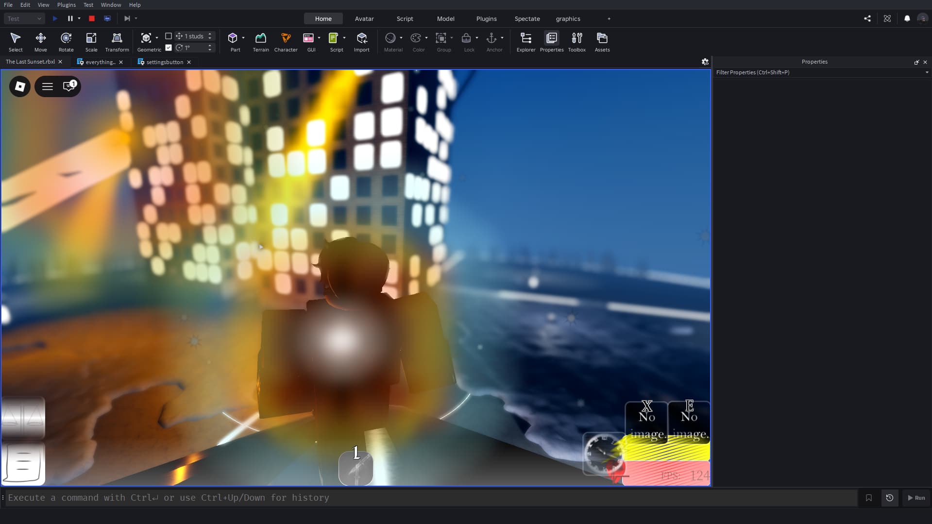Click the GUI insert icon
The height and width of the screenshot is (524, 932).
pyautogui.click(x=308, y=38)
